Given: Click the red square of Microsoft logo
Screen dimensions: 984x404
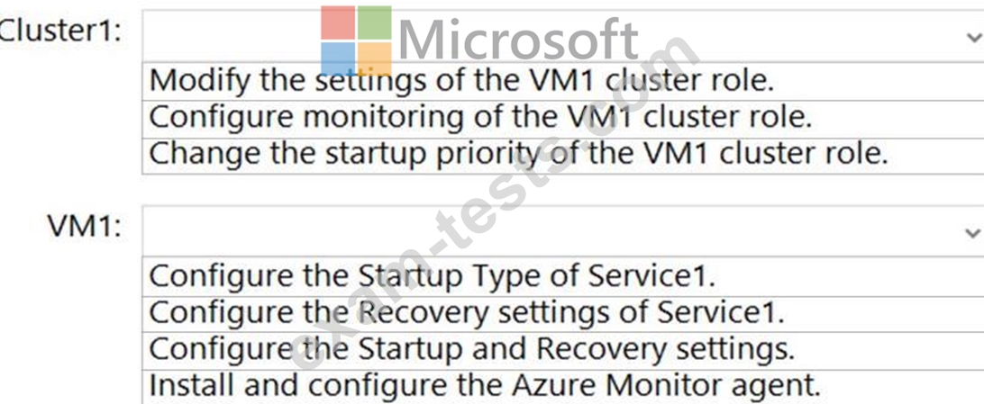Looking at the screenshot, I should coord(338,23).
